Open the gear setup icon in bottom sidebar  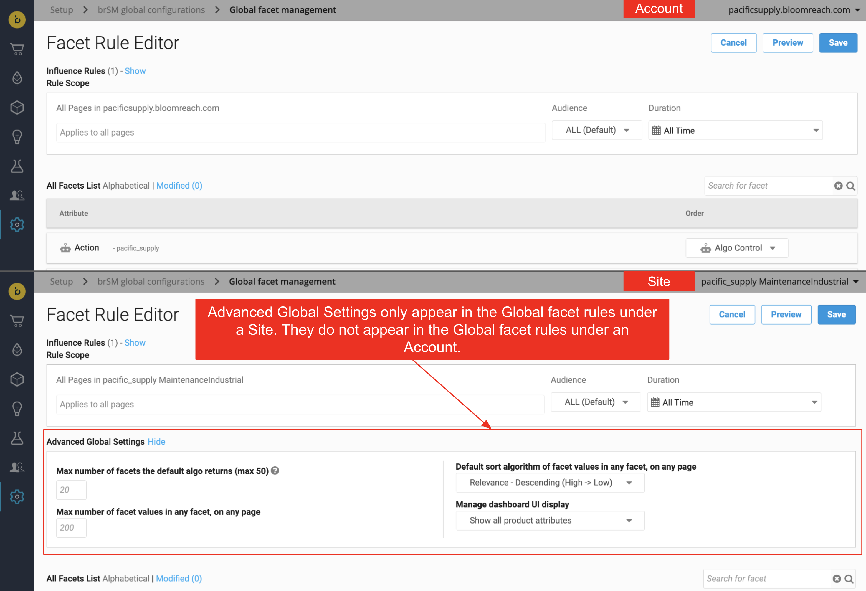17,496
